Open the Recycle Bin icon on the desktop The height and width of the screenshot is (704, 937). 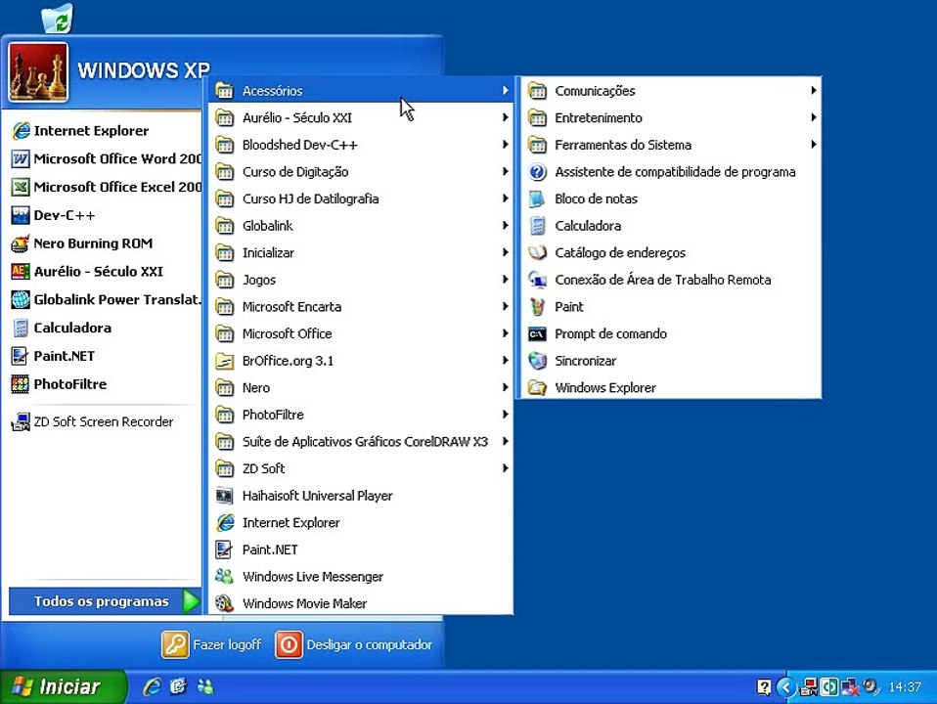click(x=58, y=18)
